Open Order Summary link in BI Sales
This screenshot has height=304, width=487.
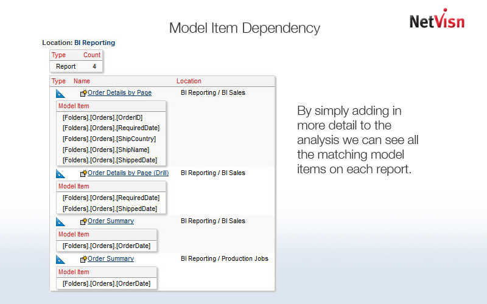pos(111,221)
